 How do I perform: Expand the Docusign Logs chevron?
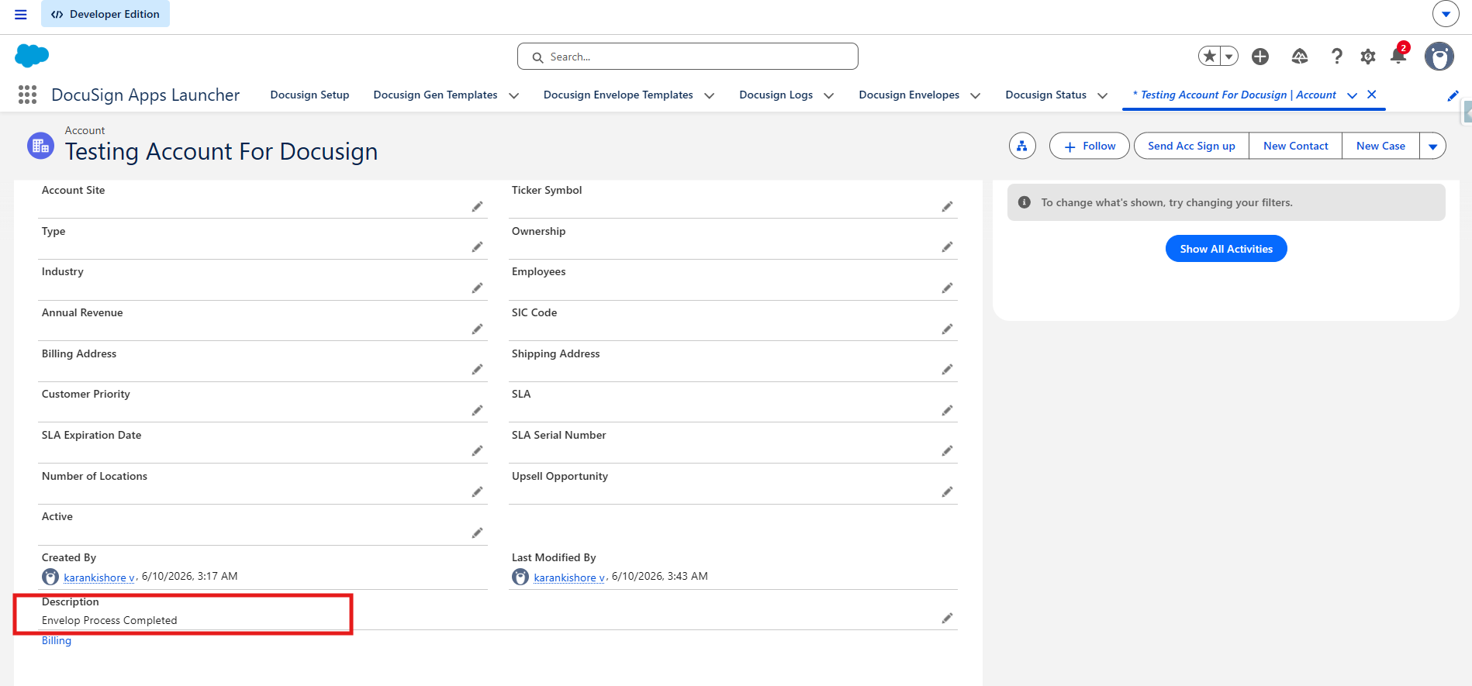tap(828, 95)
